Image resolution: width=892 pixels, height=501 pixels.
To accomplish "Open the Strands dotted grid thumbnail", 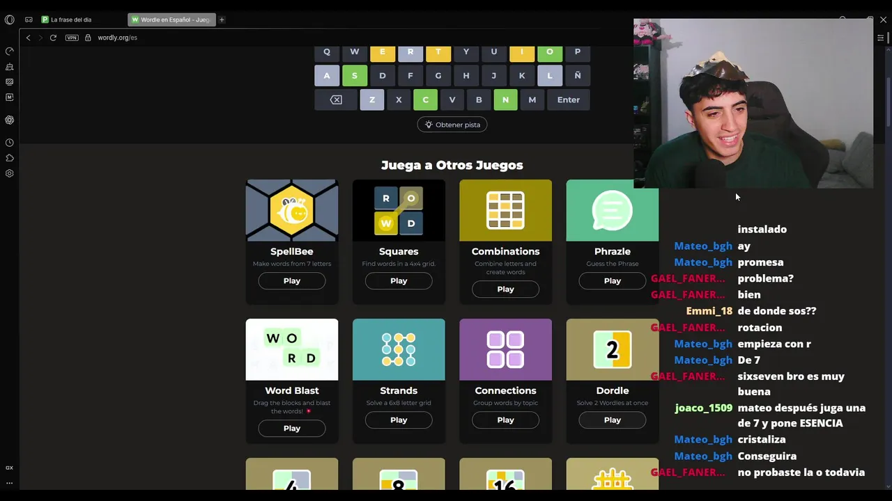I will click(x=399, y=349).
